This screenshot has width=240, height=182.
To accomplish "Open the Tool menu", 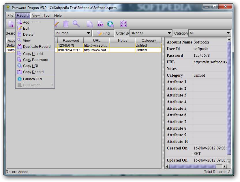I will click(x=47, y=16).
